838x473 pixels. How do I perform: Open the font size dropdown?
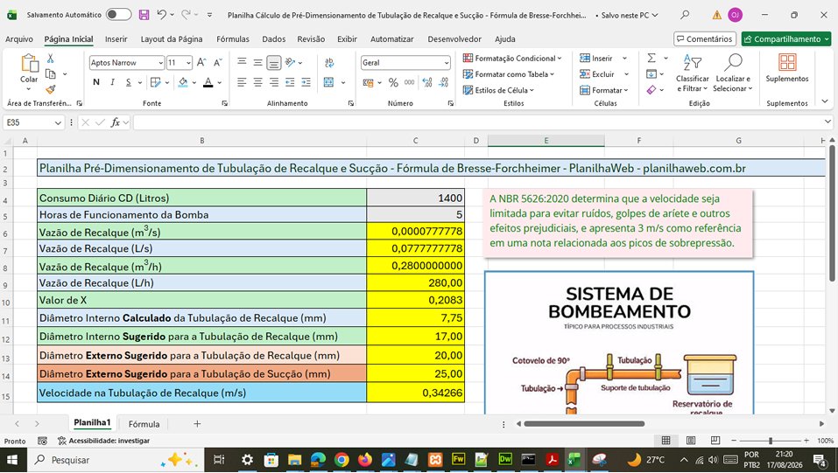pos(188,63)
